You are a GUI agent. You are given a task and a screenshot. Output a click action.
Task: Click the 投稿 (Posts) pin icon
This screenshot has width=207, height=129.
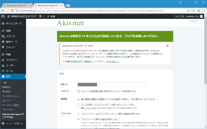coord(3,31)
